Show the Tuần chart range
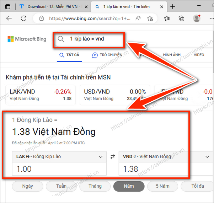This screenshot has height=203, width=214. click(x=61, y=186)
